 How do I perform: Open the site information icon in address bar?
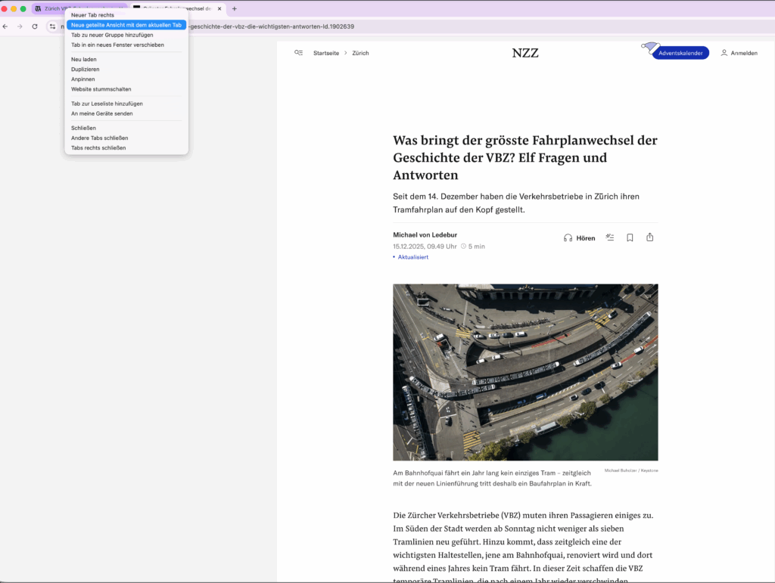tap(52, 26)
